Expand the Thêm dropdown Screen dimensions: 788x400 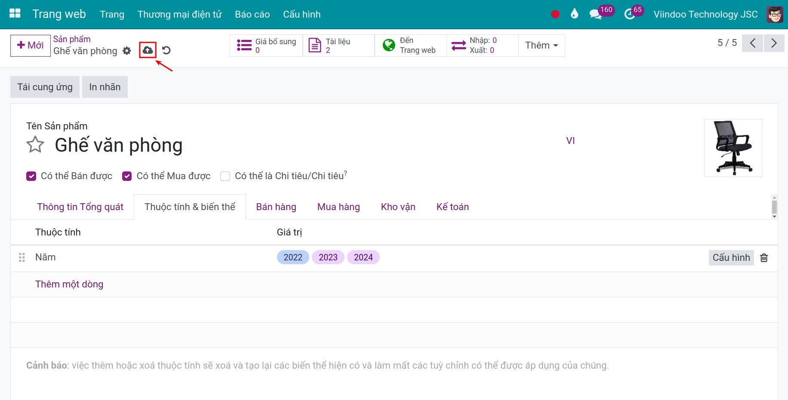click(541, 46)
